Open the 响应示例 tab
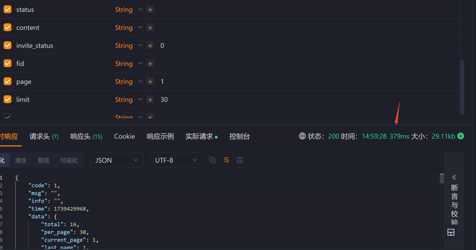Image resolution: width=476 pixels, height=250 pixels. 160,136
